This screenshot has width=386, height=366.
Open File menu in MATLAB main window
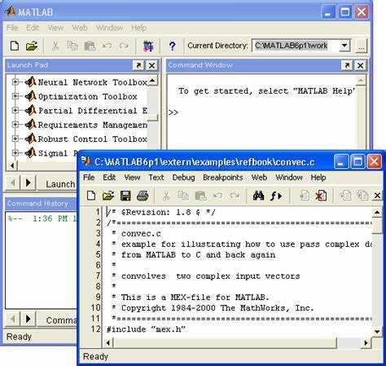(x=12, y=28)
